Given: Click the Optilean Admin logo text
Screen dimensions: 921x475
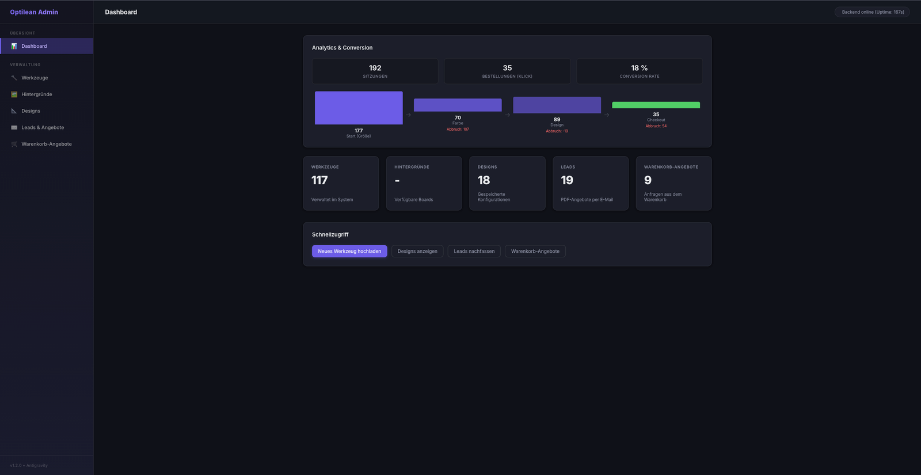Looking at the screenshot, I should 34,12.
